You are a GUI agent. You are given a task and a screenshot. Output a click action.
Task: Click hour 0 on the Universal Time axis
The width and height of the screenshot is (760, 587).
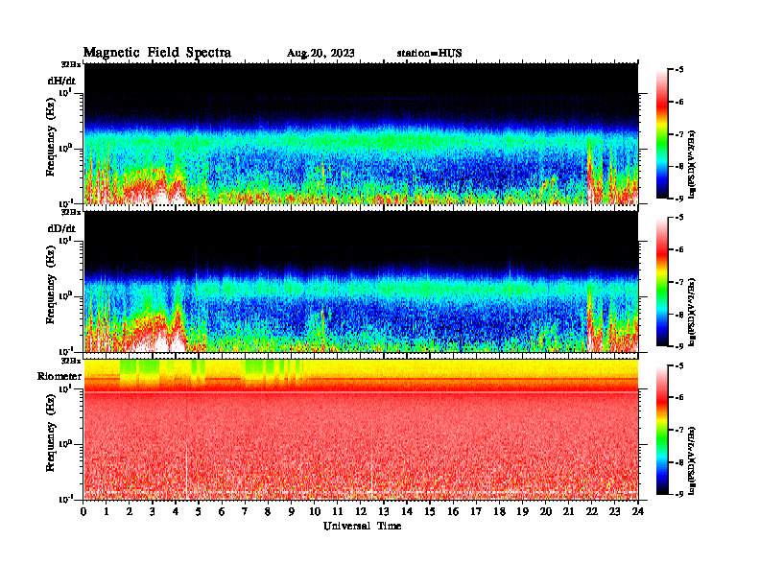83,512
